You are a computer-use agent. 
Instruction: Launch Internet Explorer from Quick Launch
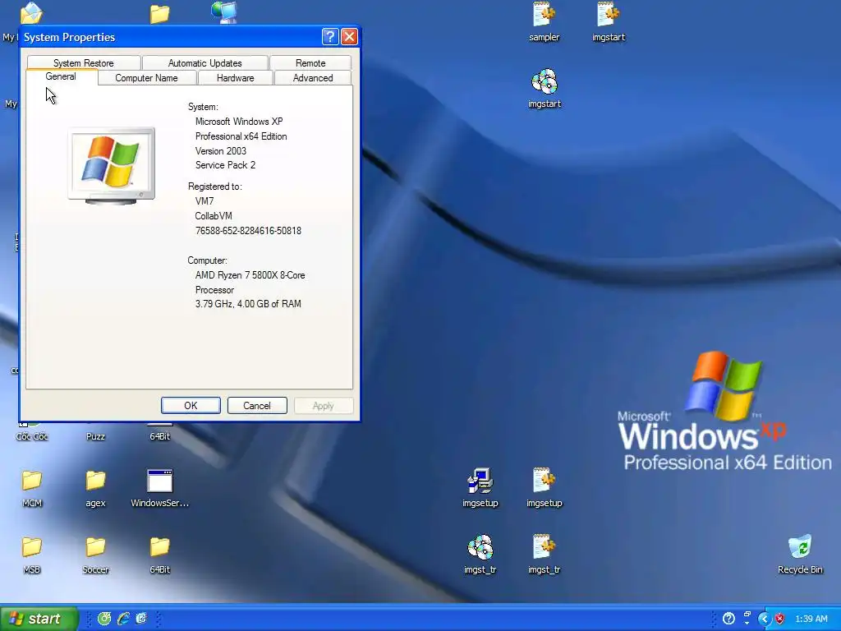pos(123,619)
